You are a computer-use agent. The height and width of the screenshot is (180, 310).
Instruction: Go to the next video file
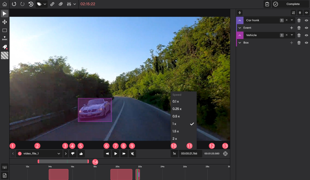point(66,154)
